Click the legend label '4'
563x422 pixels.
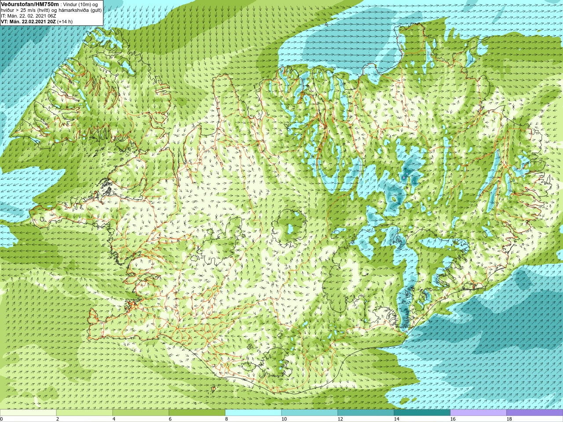[x=114, y=419]
